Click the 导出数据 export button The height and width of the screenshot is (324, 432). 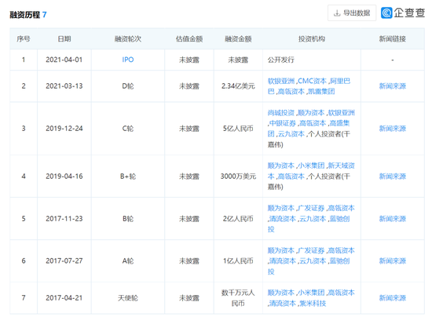click(352, 13)
